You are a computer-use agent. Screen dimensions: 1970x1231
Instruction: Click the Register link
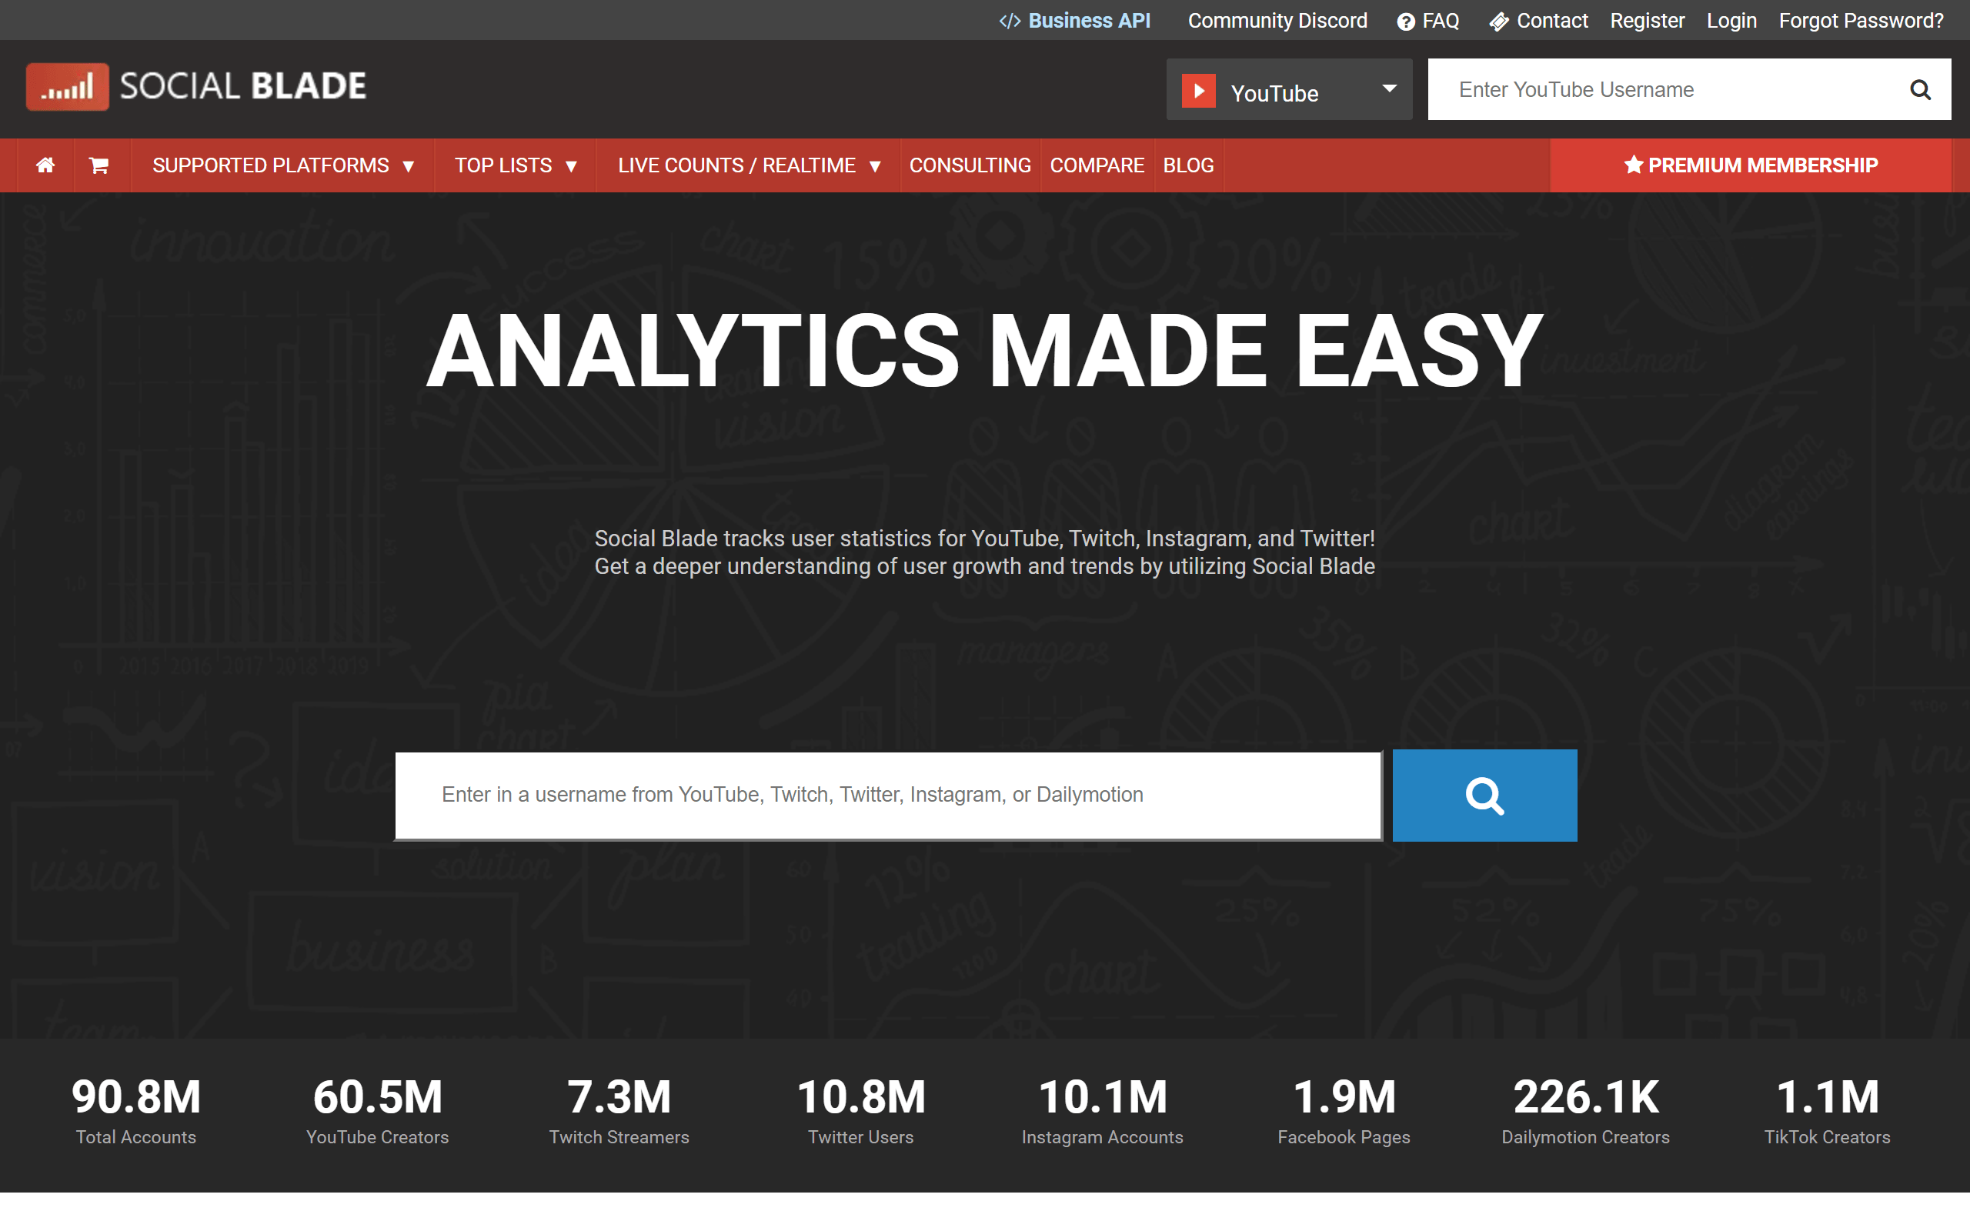tap(1646, 22)
